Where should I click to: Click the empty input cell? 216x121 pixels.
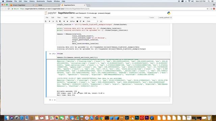113,100
